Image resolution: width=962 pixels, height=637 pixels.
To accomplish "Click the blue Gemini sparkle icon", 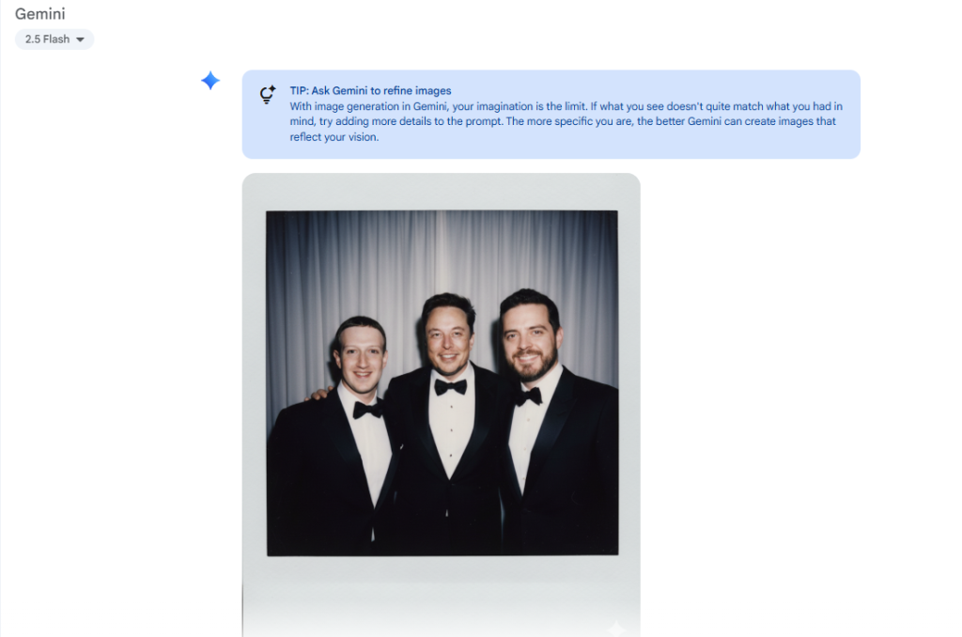I will tap(210, 81).
